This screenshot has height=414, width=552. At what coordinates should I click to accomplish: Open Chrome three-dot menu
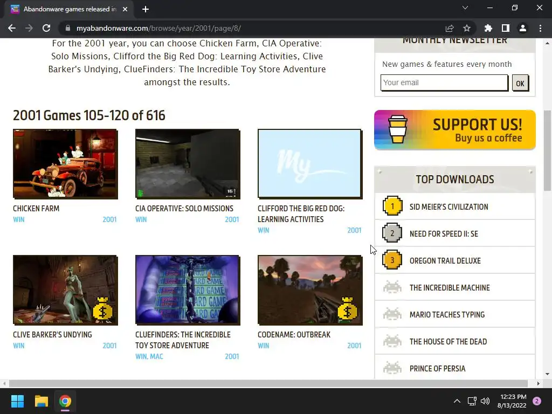[540, 28]
